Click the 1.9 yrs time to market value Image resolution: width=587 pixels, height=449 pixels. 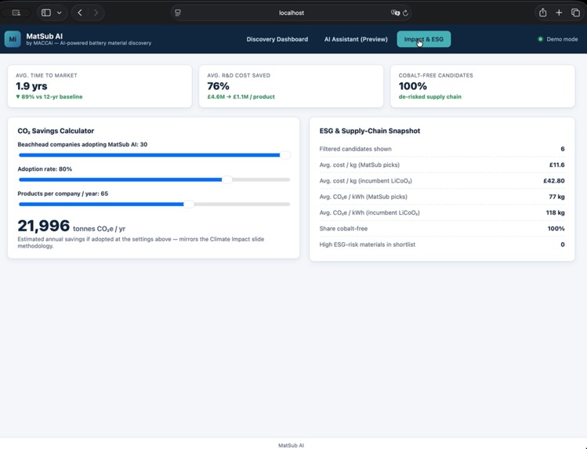click(x=31, y=86)
